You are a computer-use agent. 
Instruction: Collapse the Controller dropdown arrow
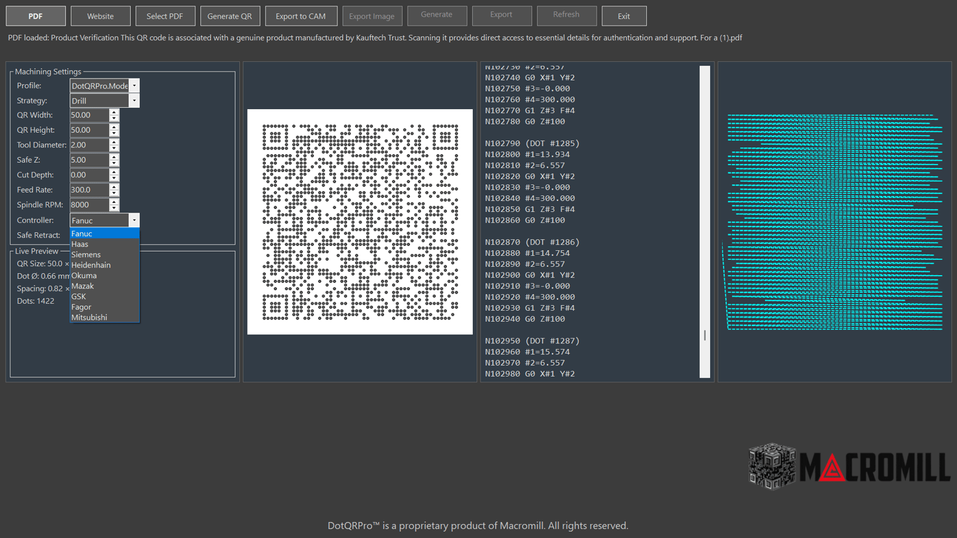pyautogui.click(x=134, y=220)
